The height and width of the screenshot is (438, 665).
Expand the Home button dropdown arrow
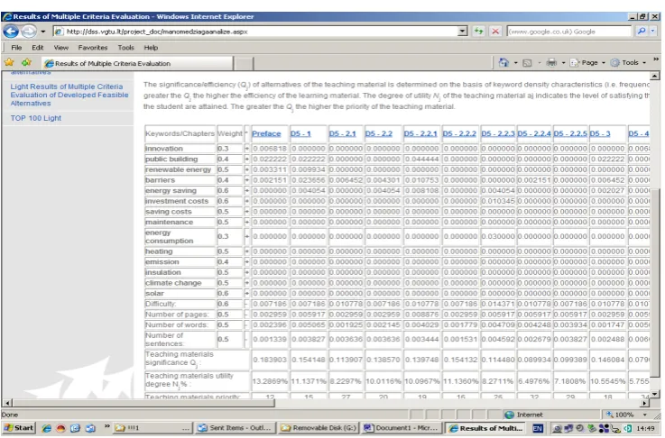pos(516,63)
